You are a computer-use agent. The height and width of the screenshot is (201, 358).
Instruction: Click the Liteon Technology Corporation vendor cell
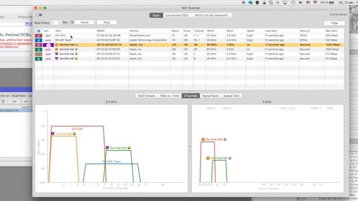(x=149, y=40)
